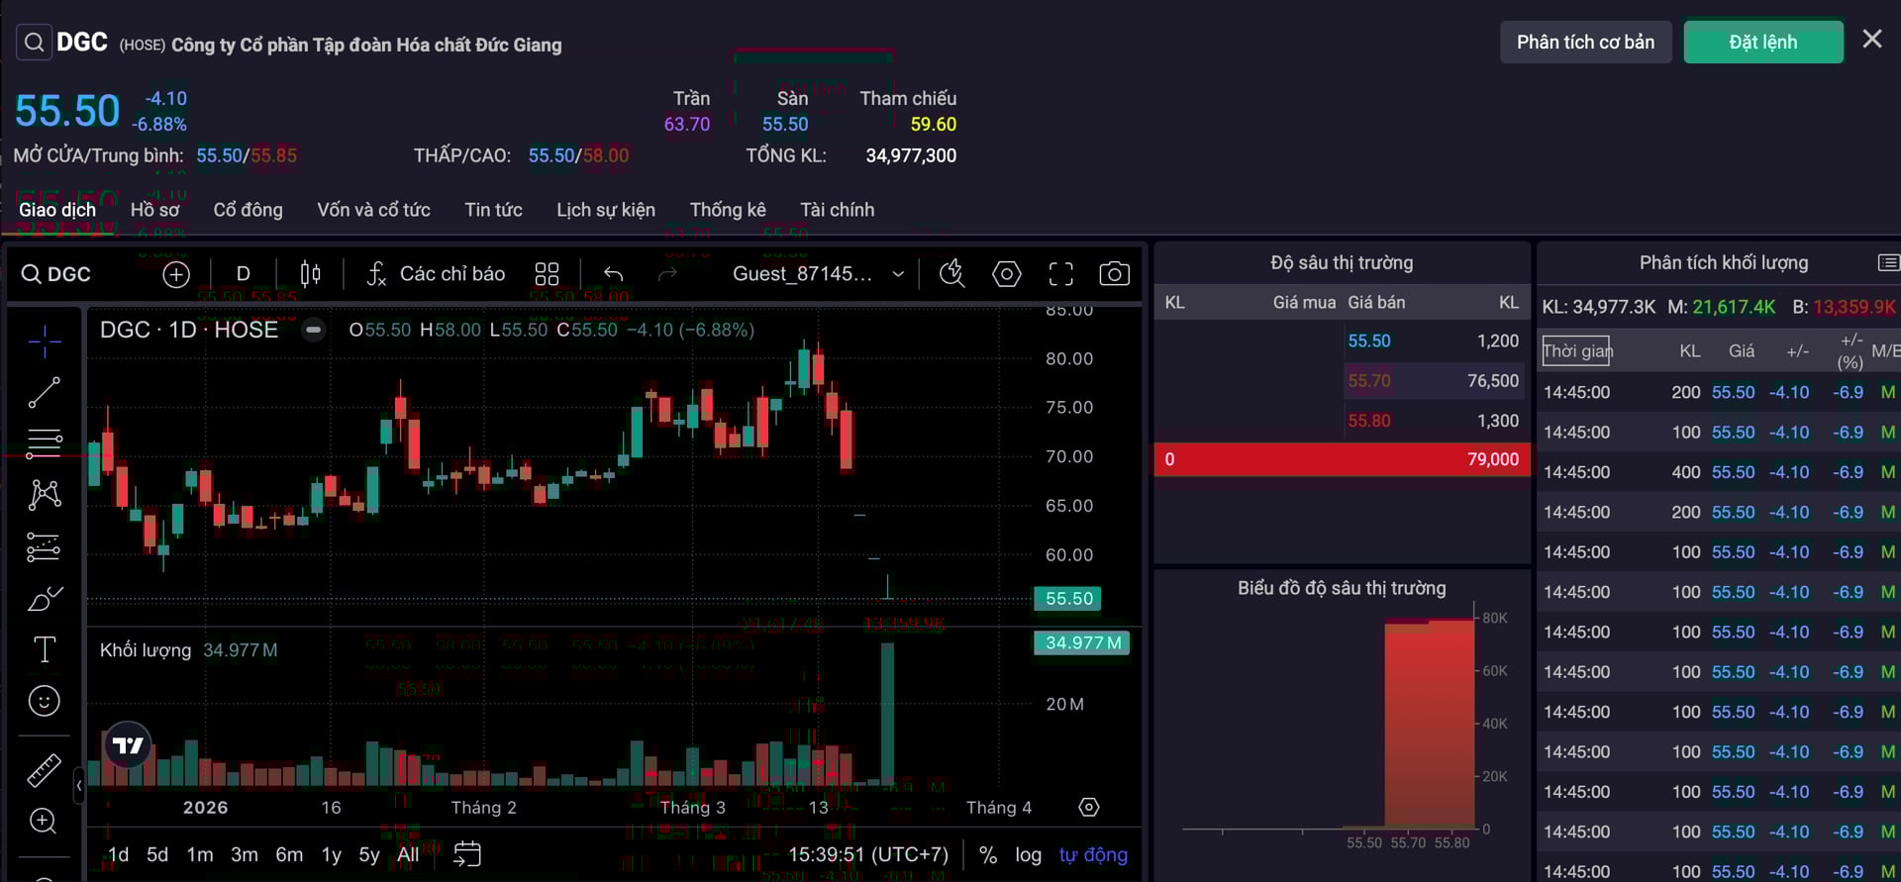Toggle percent scale on chart
This screenshot has width=1901, height=882.
pyautogui.click(x=987, y=854)
